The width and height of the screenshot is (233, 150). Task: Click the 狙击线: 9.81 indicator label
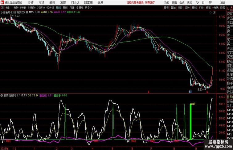[46, 95]
